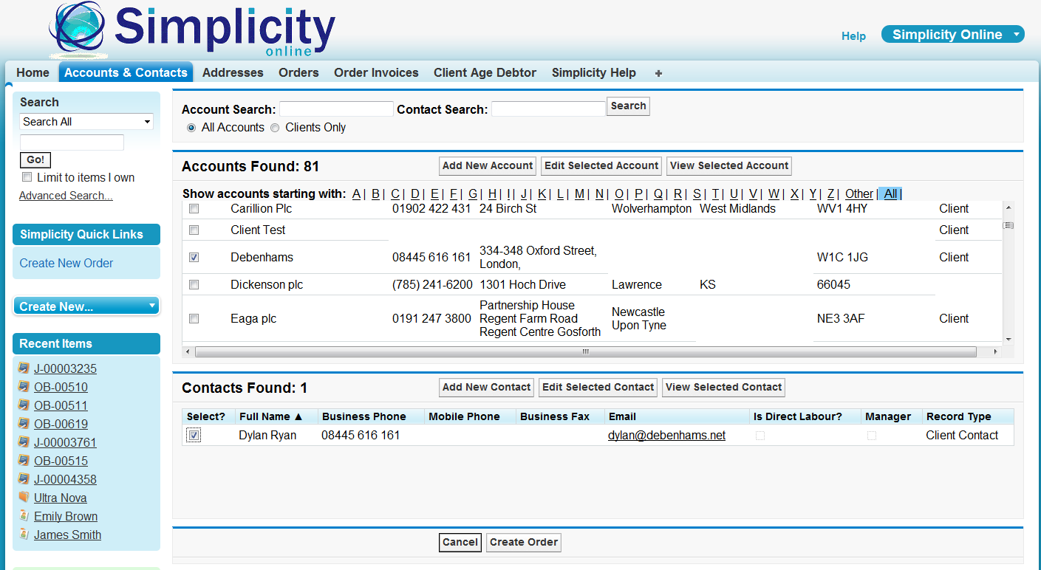This screenshot has height=570, width=1041.
Task: Open the Client Age Debtor tab
Action: tap(485, 72)
